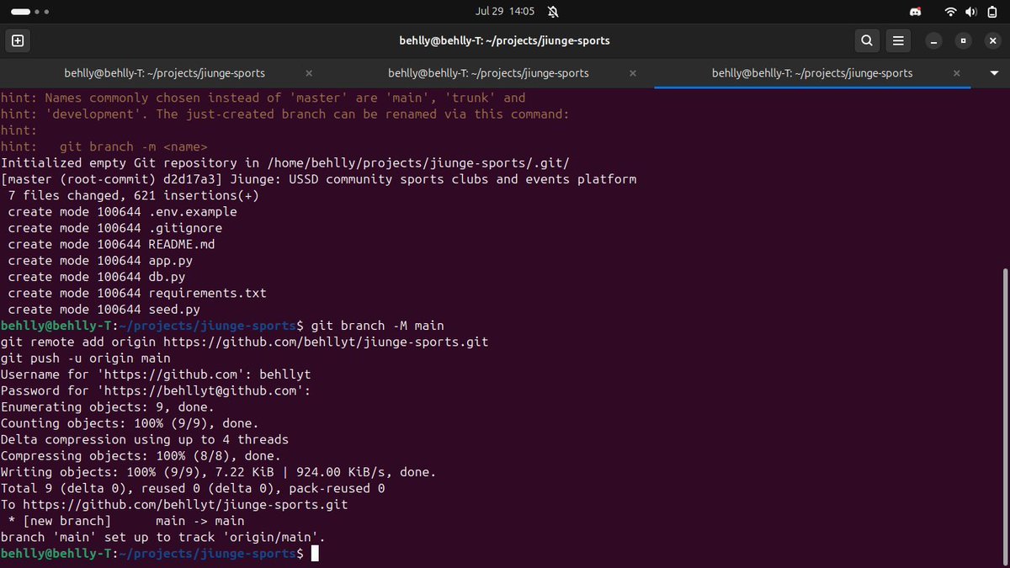Close the terminal window
This screenshot has width=1010, height=568.
pyautogui.click(x=991, y=40)
